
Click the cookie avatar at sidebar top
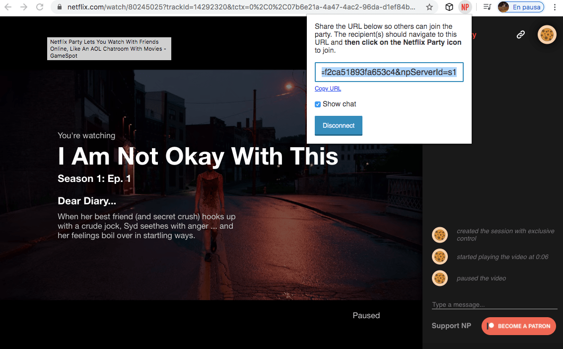(x=547, y=34)
